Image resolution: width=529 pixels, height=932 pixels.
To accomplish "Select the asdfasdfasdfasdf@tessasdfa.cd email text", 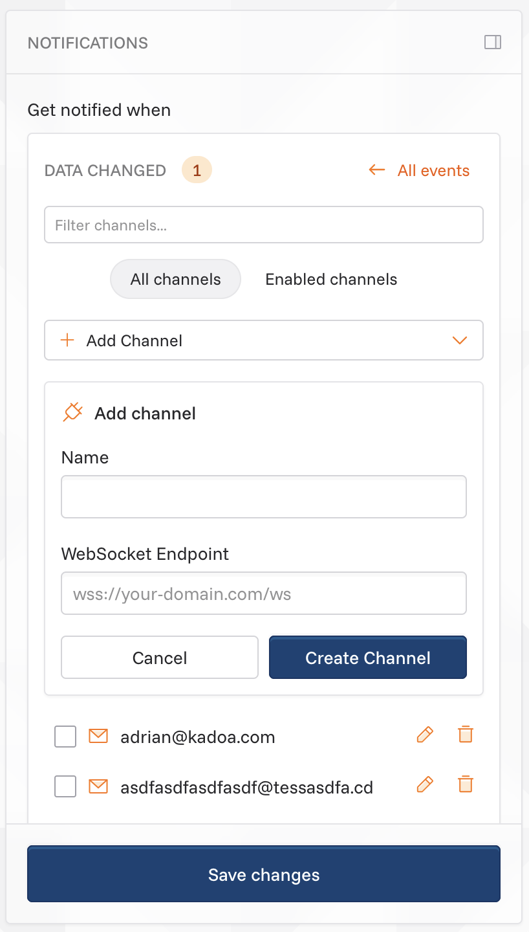I will pyautogui.click(x=247, y=787).
